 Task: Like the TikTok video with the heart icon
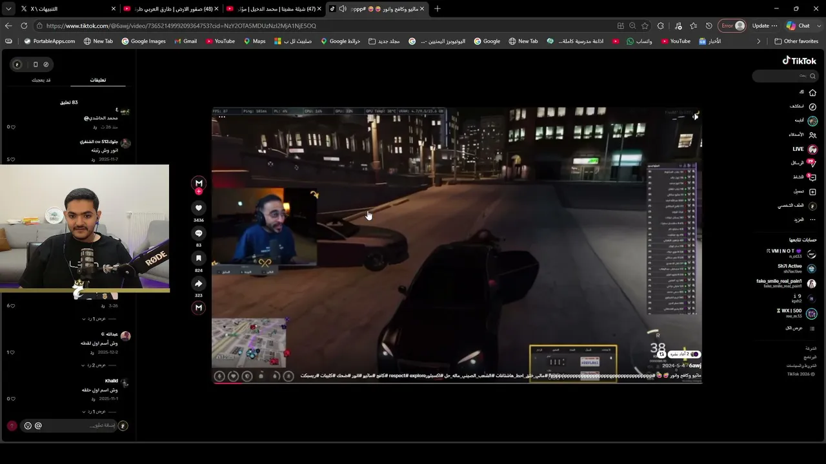[x=199, y=208]
